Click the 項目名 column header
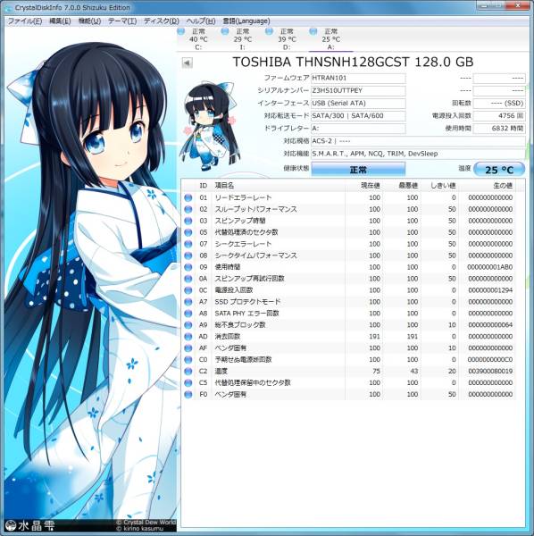 point(279,186)
